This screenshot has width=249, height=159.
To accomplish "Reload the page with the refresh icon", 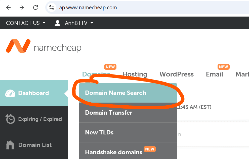I will click(35, 8).
